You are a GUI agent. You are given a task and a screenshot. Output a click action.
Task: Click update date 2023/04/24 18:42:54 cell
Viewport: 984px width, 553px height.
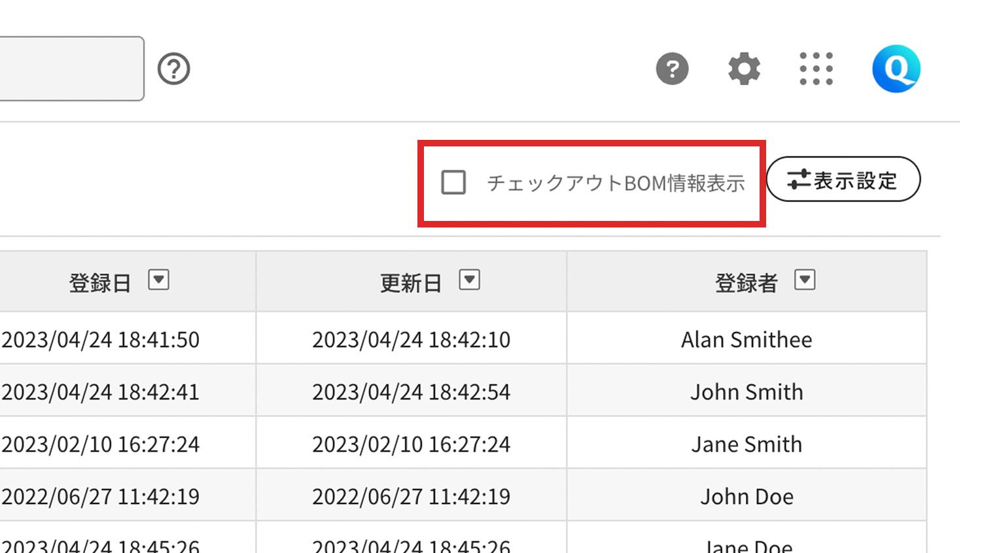(411, 392)
